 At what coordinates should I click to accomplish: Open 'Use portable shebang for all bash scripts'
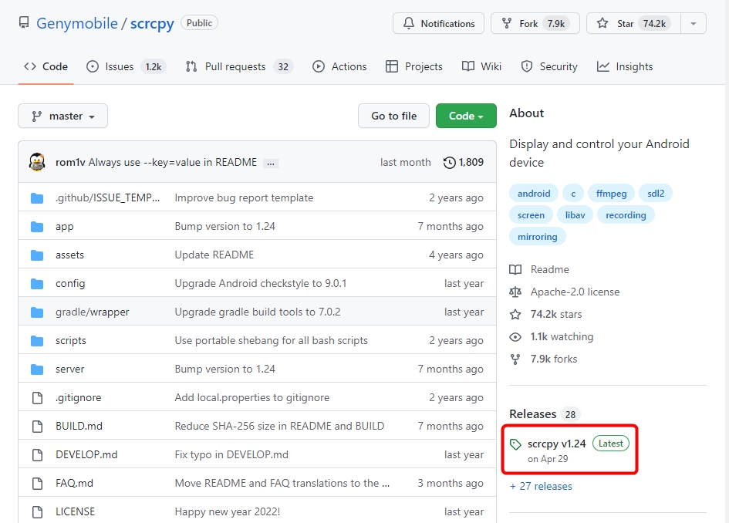(x=271, y=341)
